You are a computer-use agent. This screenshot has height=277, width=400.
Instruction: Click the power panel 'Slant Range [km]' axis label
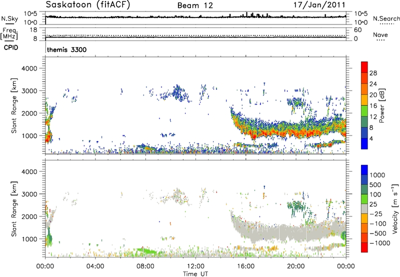click(14, 105)
